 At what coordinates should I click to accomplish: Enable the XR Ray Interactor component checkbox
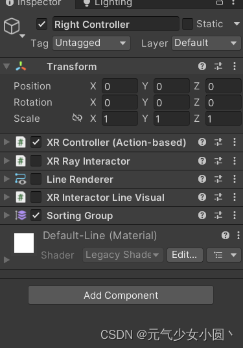click(x=36, y=161)
